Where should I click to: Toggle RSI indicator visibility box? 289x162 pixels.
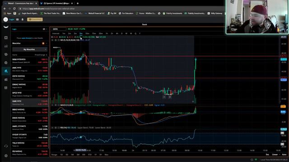click(x=59, y=128)
